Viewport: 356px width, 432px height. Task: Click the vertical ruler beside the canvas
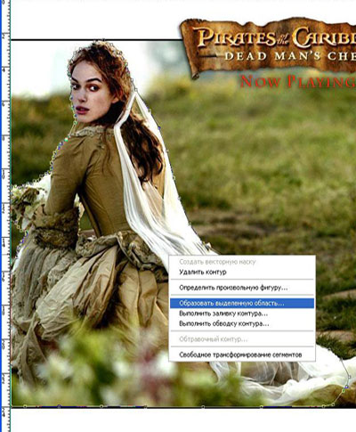(5, 216)
